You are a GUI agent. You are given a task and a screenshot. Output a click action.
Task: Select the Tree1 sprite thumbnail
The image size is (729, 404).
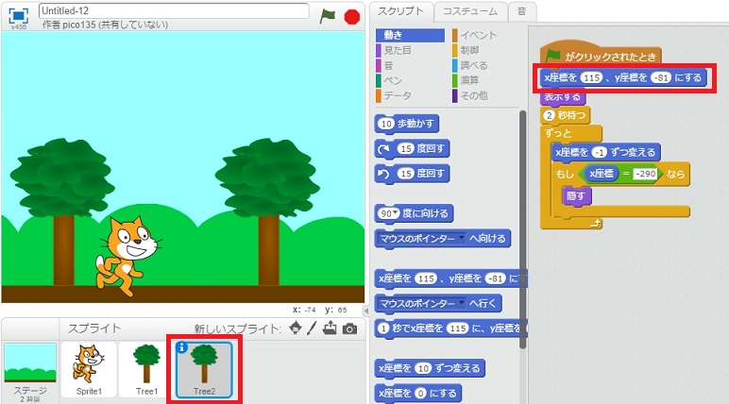click(x=146, y=370)
